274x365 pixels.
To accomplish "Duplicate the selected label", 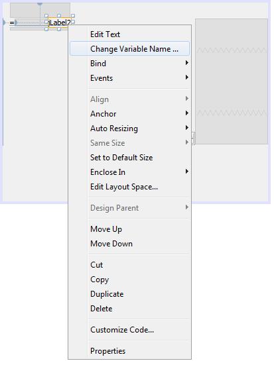I will (129, 294).
